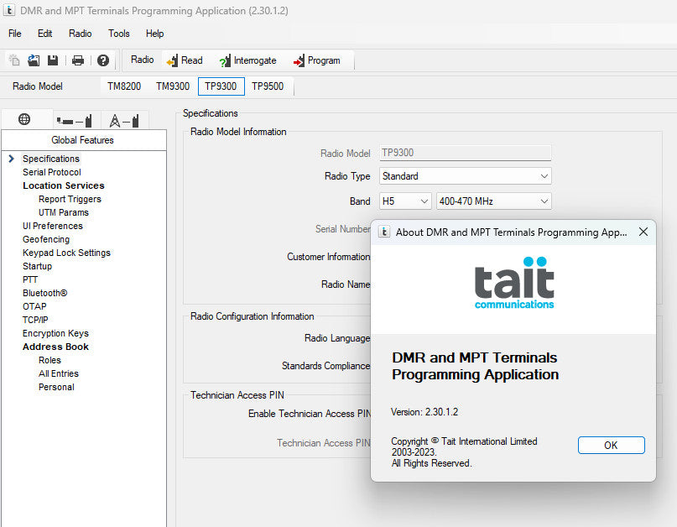Open the Help menu

coord(154,34)
